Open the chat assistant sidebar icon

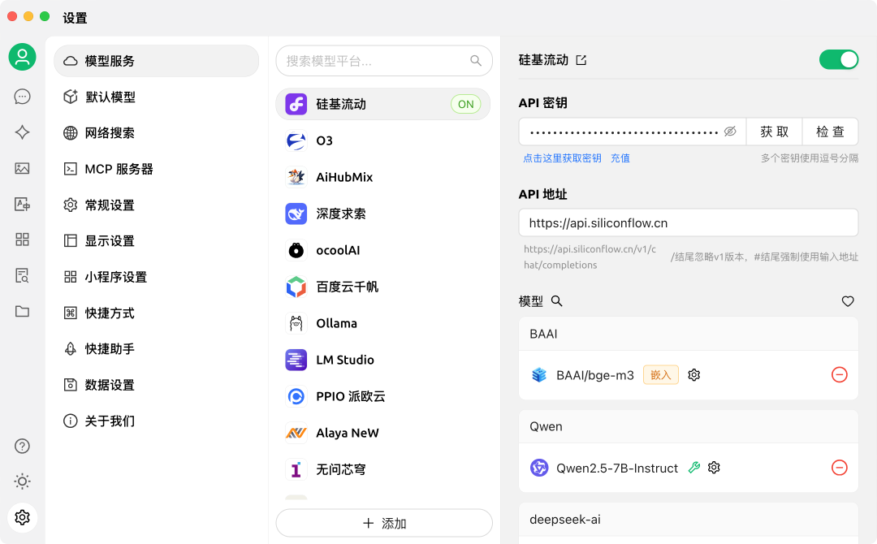pyautogui.click(x=23, y=97)
